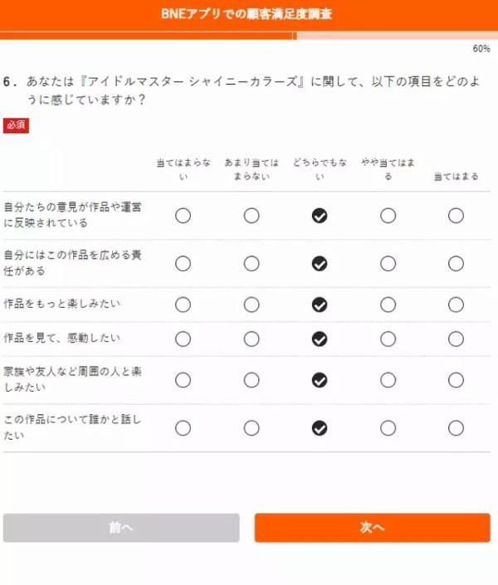
Task: Select 当てはまらない for 自分たちの意見が作品や運営に反映されている
Action: 183,216
